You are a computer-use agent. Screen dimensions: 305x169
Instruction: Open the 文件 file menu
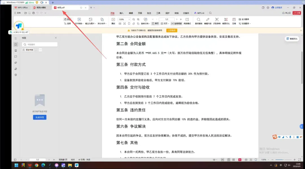[x=17, y=13]
